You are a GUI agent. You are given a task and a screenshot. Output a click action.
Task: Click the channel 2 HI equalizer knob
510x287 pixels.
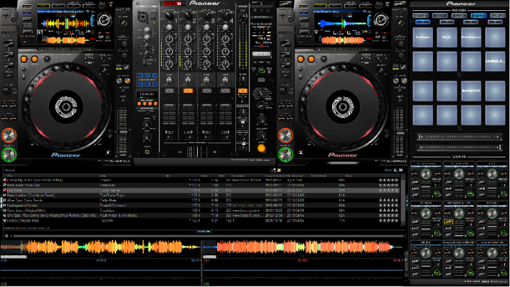pos(188,39)
